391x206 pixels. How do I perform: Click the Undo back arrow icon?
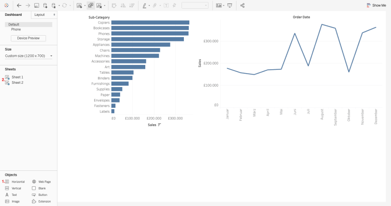coord(19,5)
